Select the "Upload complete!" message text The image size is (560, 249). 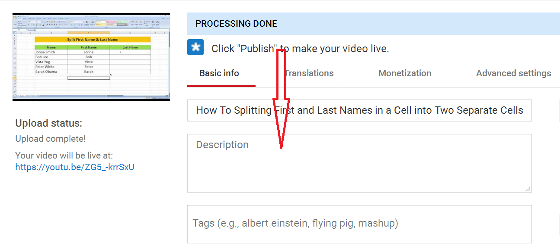[51, 139]
